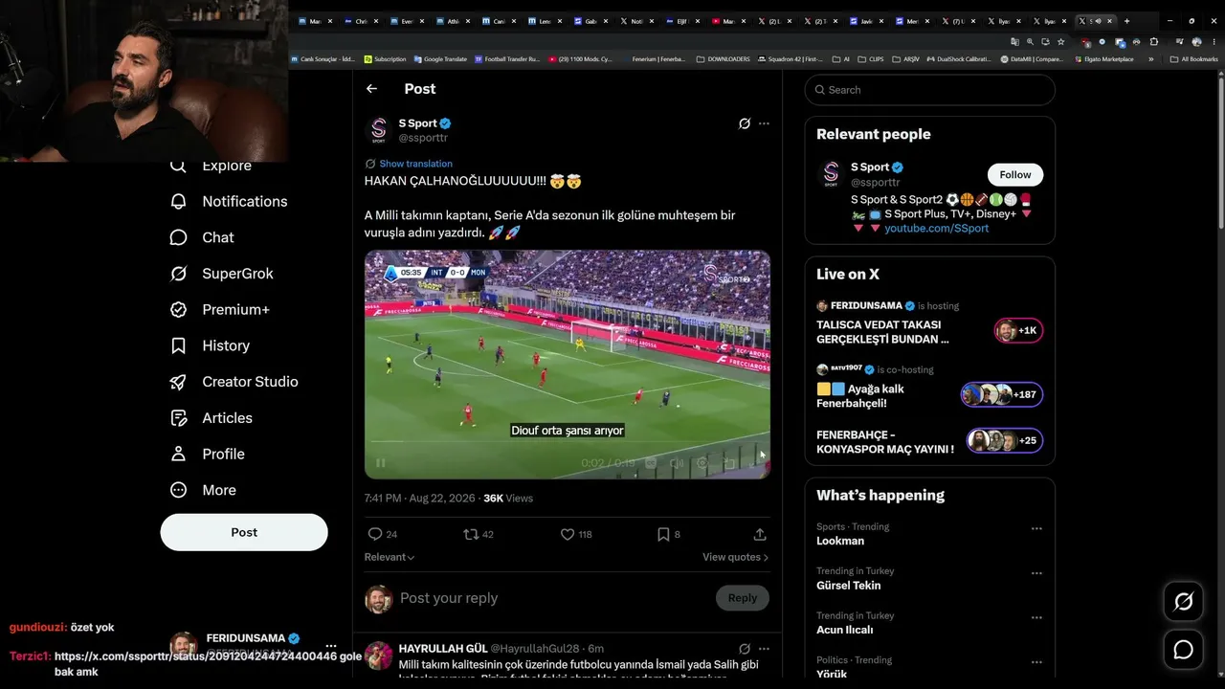This screenshot has height=689, width=1225.
Task: Open the Articles icon in sidebar
Action: coord(178,418)
